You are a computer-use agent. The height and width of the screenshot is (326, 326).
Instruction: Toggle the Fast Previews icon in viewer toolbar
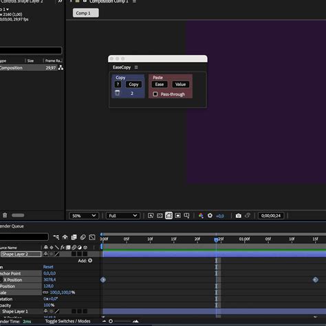coord(151,216)
